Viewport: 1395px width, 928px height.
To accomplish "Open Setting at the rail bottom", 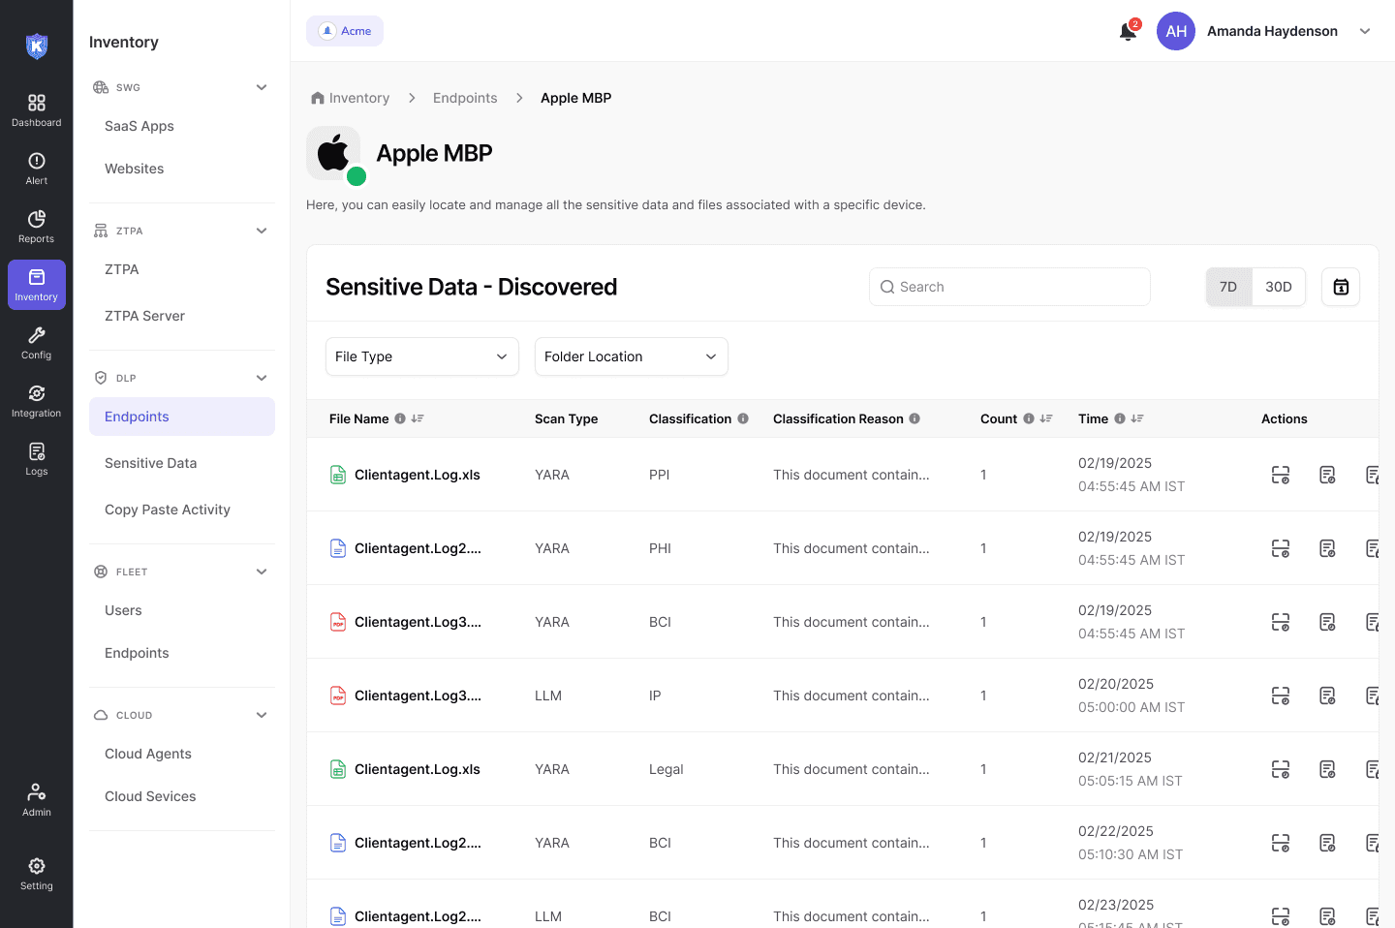I will click(37, 874).
